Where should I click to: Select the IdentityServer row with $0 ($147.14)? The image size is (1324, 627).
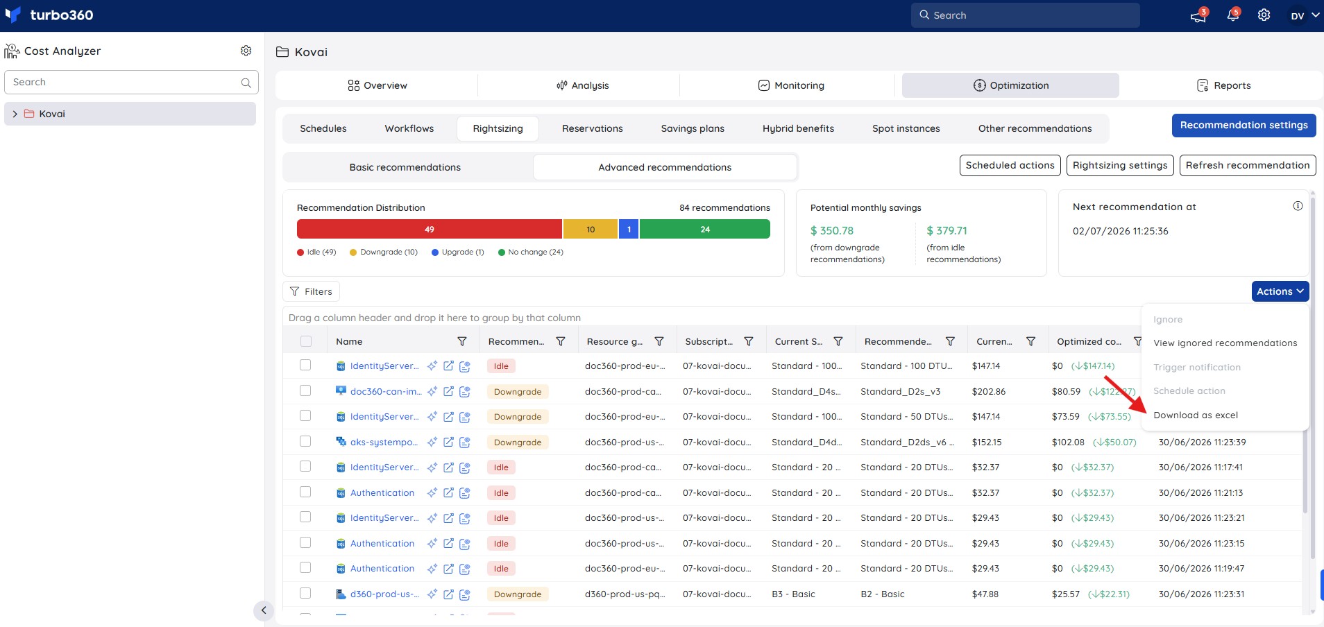coord(305,365)
